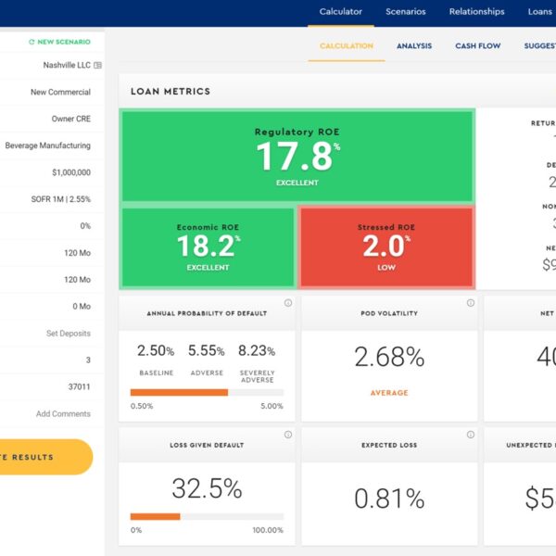Switch to the Analysis tab

(413, 45)
